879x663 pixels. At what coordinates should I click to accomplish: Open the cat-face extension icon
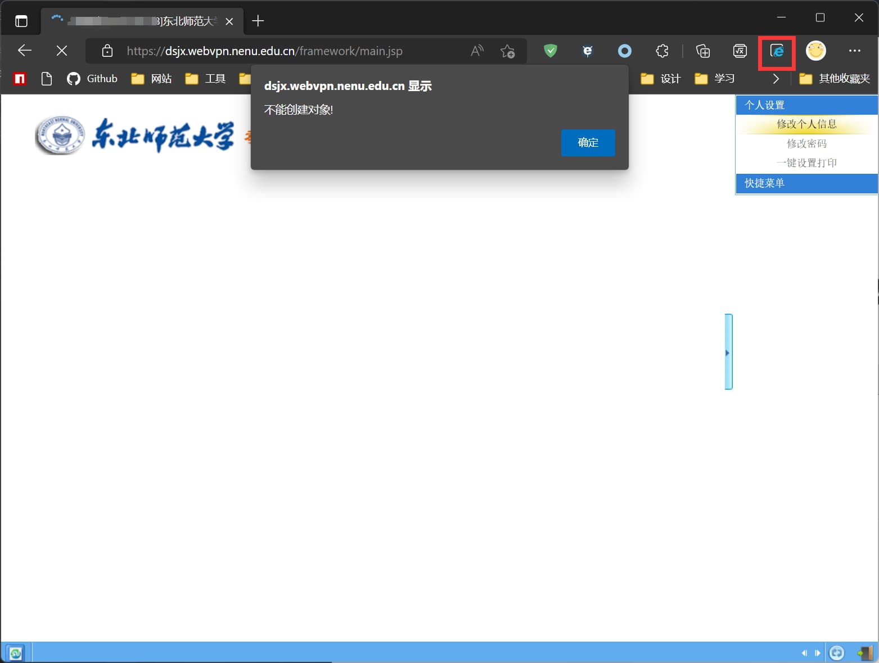point(588,51)
